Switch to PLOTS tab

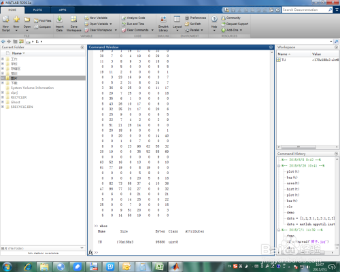tap(37, 10)
